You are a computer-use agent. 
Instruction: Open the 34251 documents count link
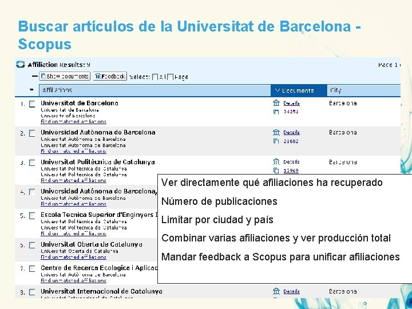point(291,112)
